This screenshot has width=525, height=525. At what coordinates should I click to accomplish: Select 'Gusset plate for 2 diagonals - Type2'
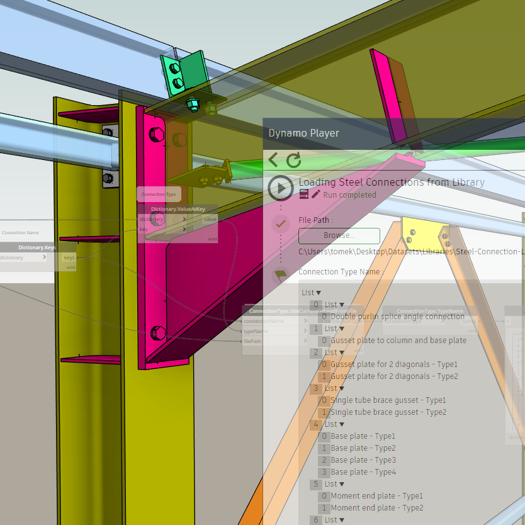click(x=394, y=376)
